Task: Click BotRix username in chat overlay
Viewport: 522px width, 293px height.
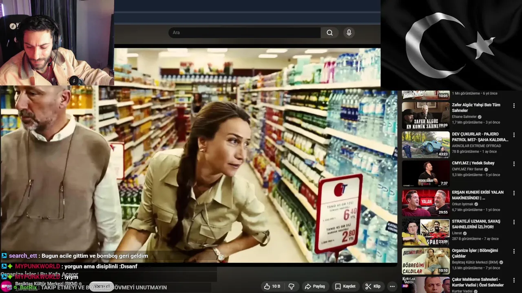Action: tap(29, 287)
